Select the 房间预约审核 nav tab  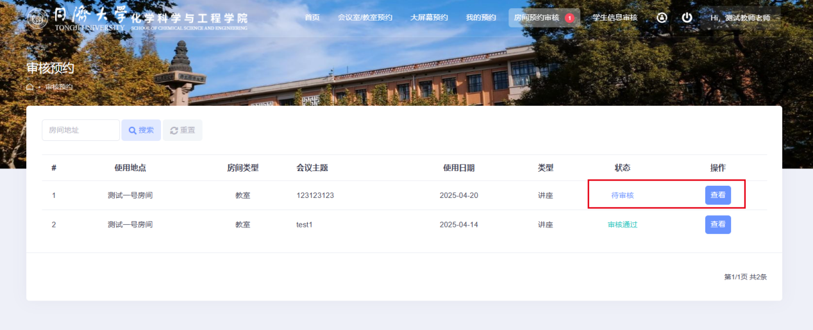coord(537,17)
